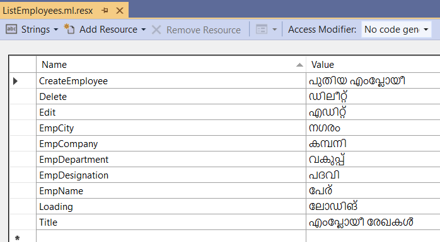This screenshot has width=440, height=242.
Task: Select the Loading name cell
Action: coord(171,206)
